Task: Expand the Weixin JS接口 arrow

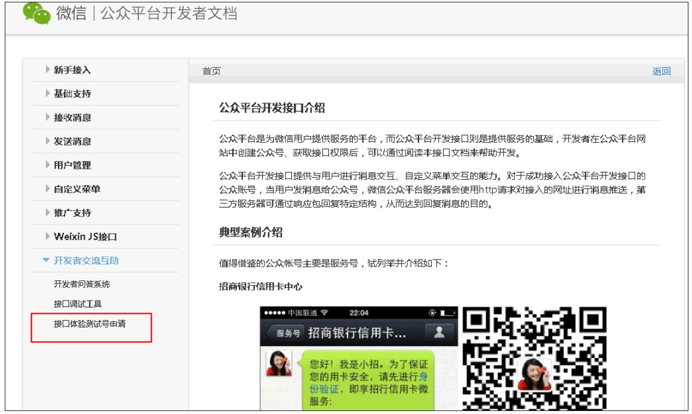Action: click(48, 236)
